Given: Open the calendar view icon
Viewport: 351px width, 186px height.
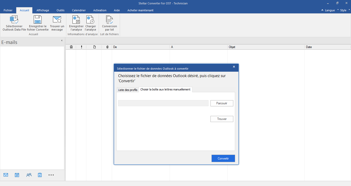Looking at the screenshot, I should pyautogui.click(x=17, y=175).
